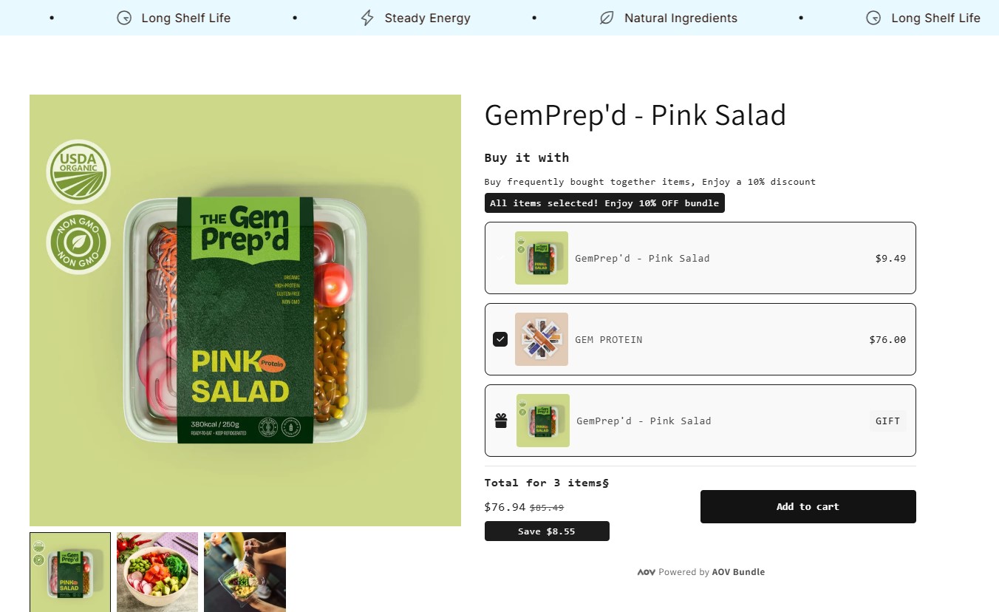This screenshot has height=612, width=999.
Task: Click the clock icon beside Long Shelf Life
Action: pos(124,18)
